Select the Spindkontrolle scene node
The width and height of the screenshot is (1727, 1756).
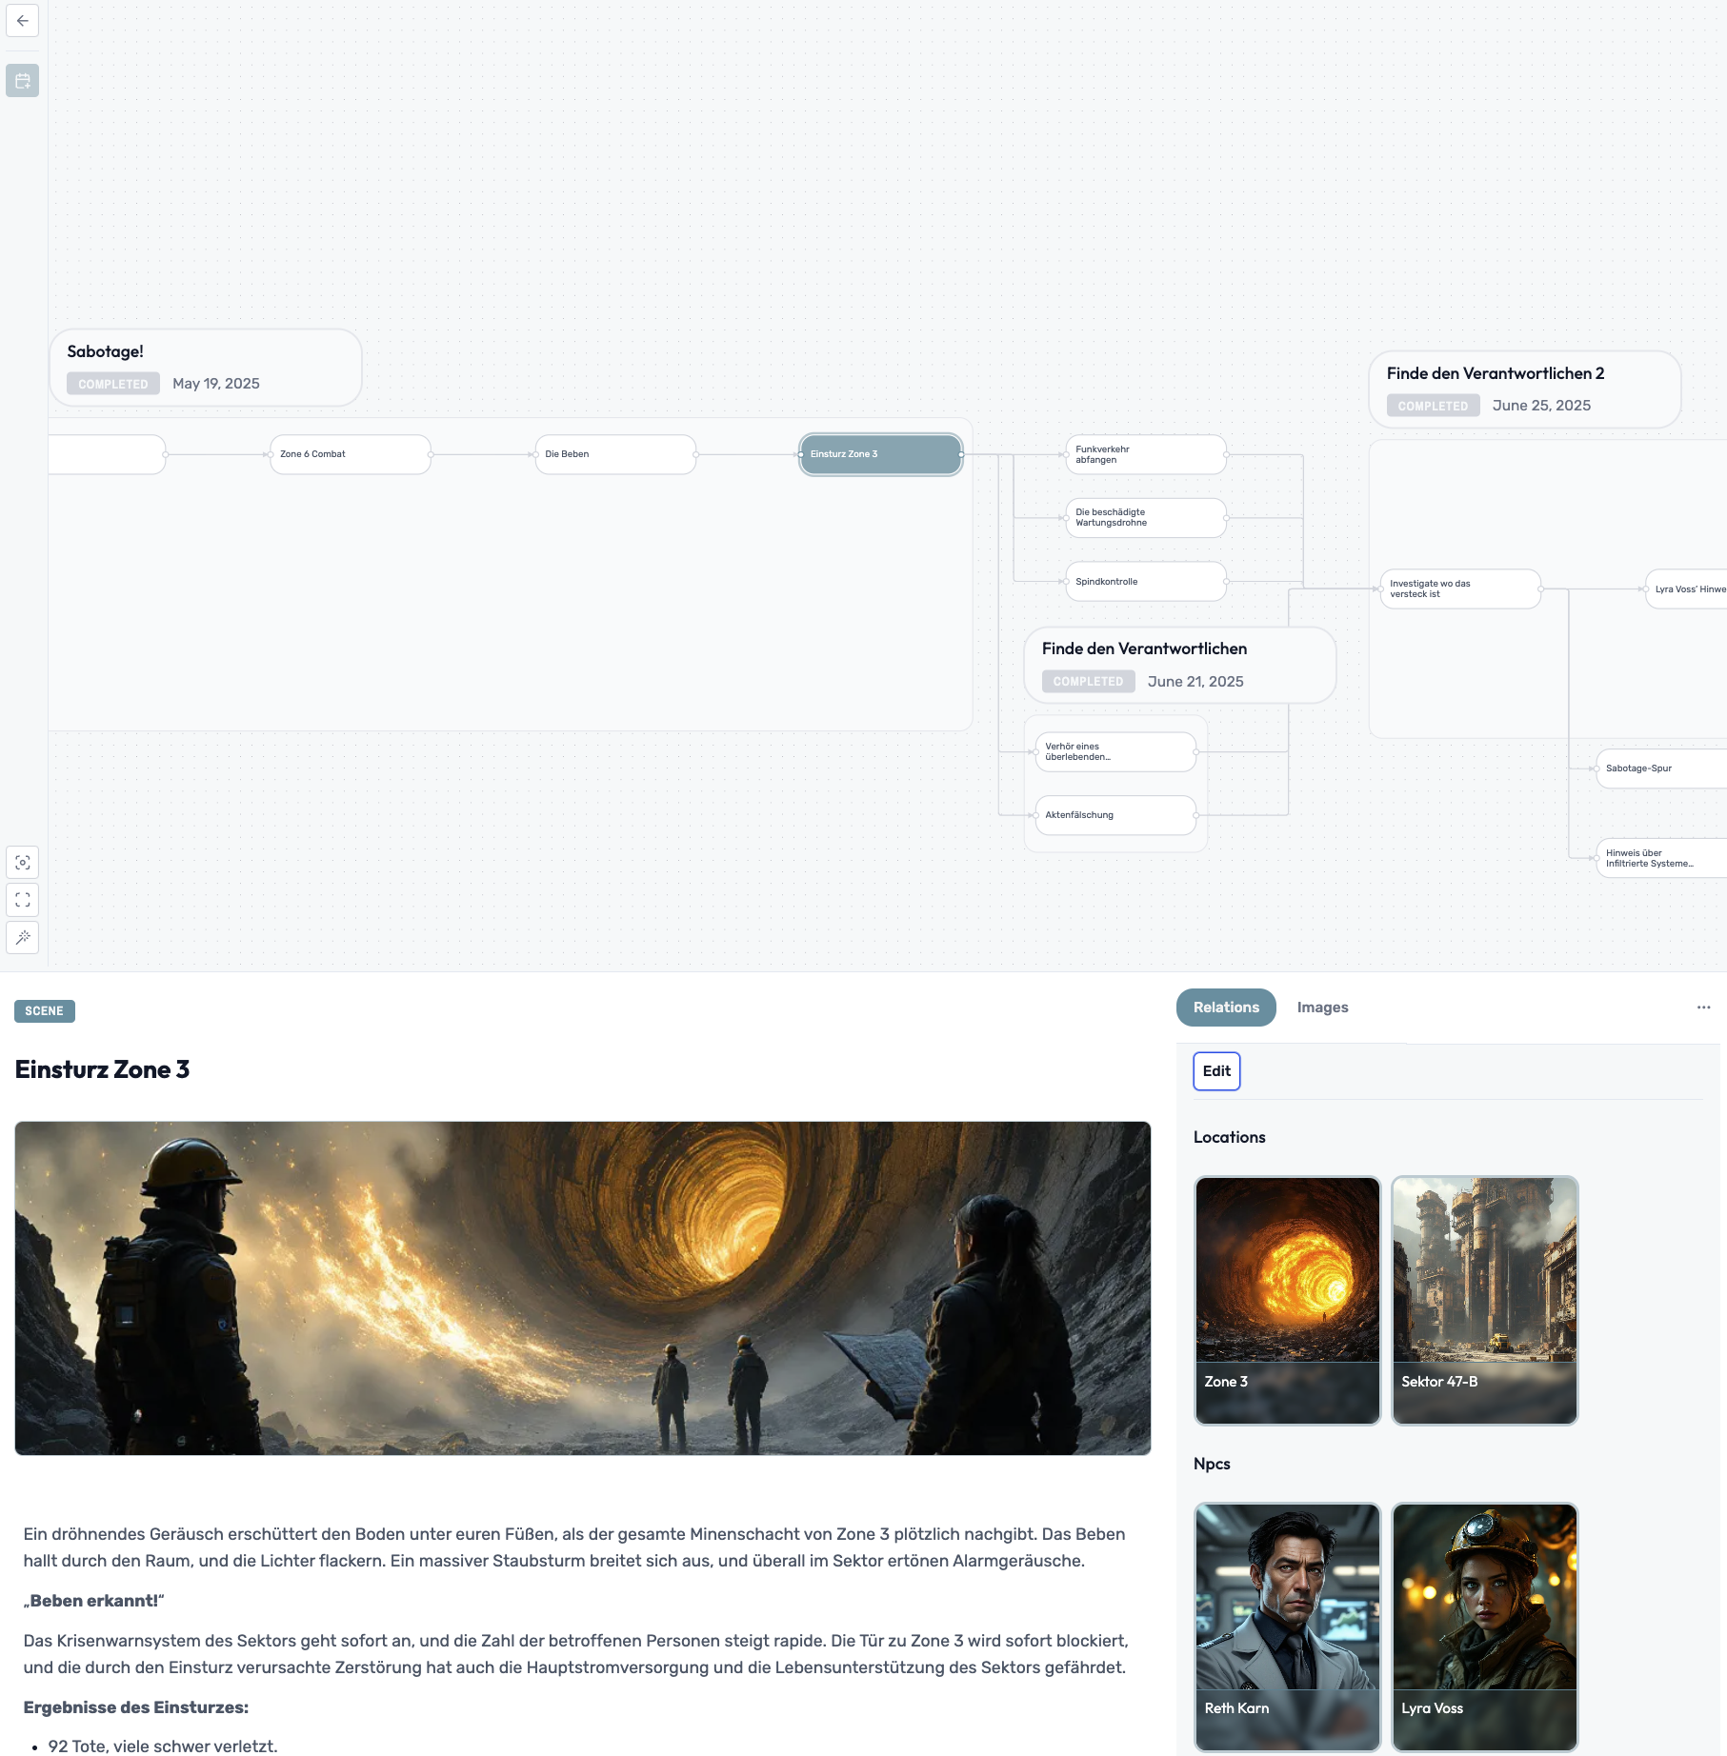(1145, 582)
